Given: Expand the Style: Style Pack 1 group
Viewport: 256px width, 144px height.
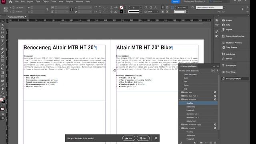Looking at the screenshot, I should 180,96.
